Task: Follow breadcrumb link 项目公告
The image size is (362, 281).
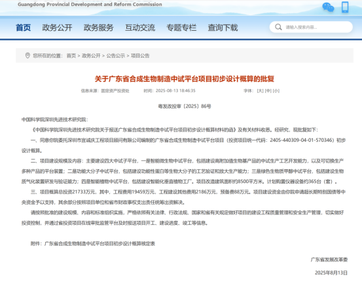Action: (x=140, y=56)
